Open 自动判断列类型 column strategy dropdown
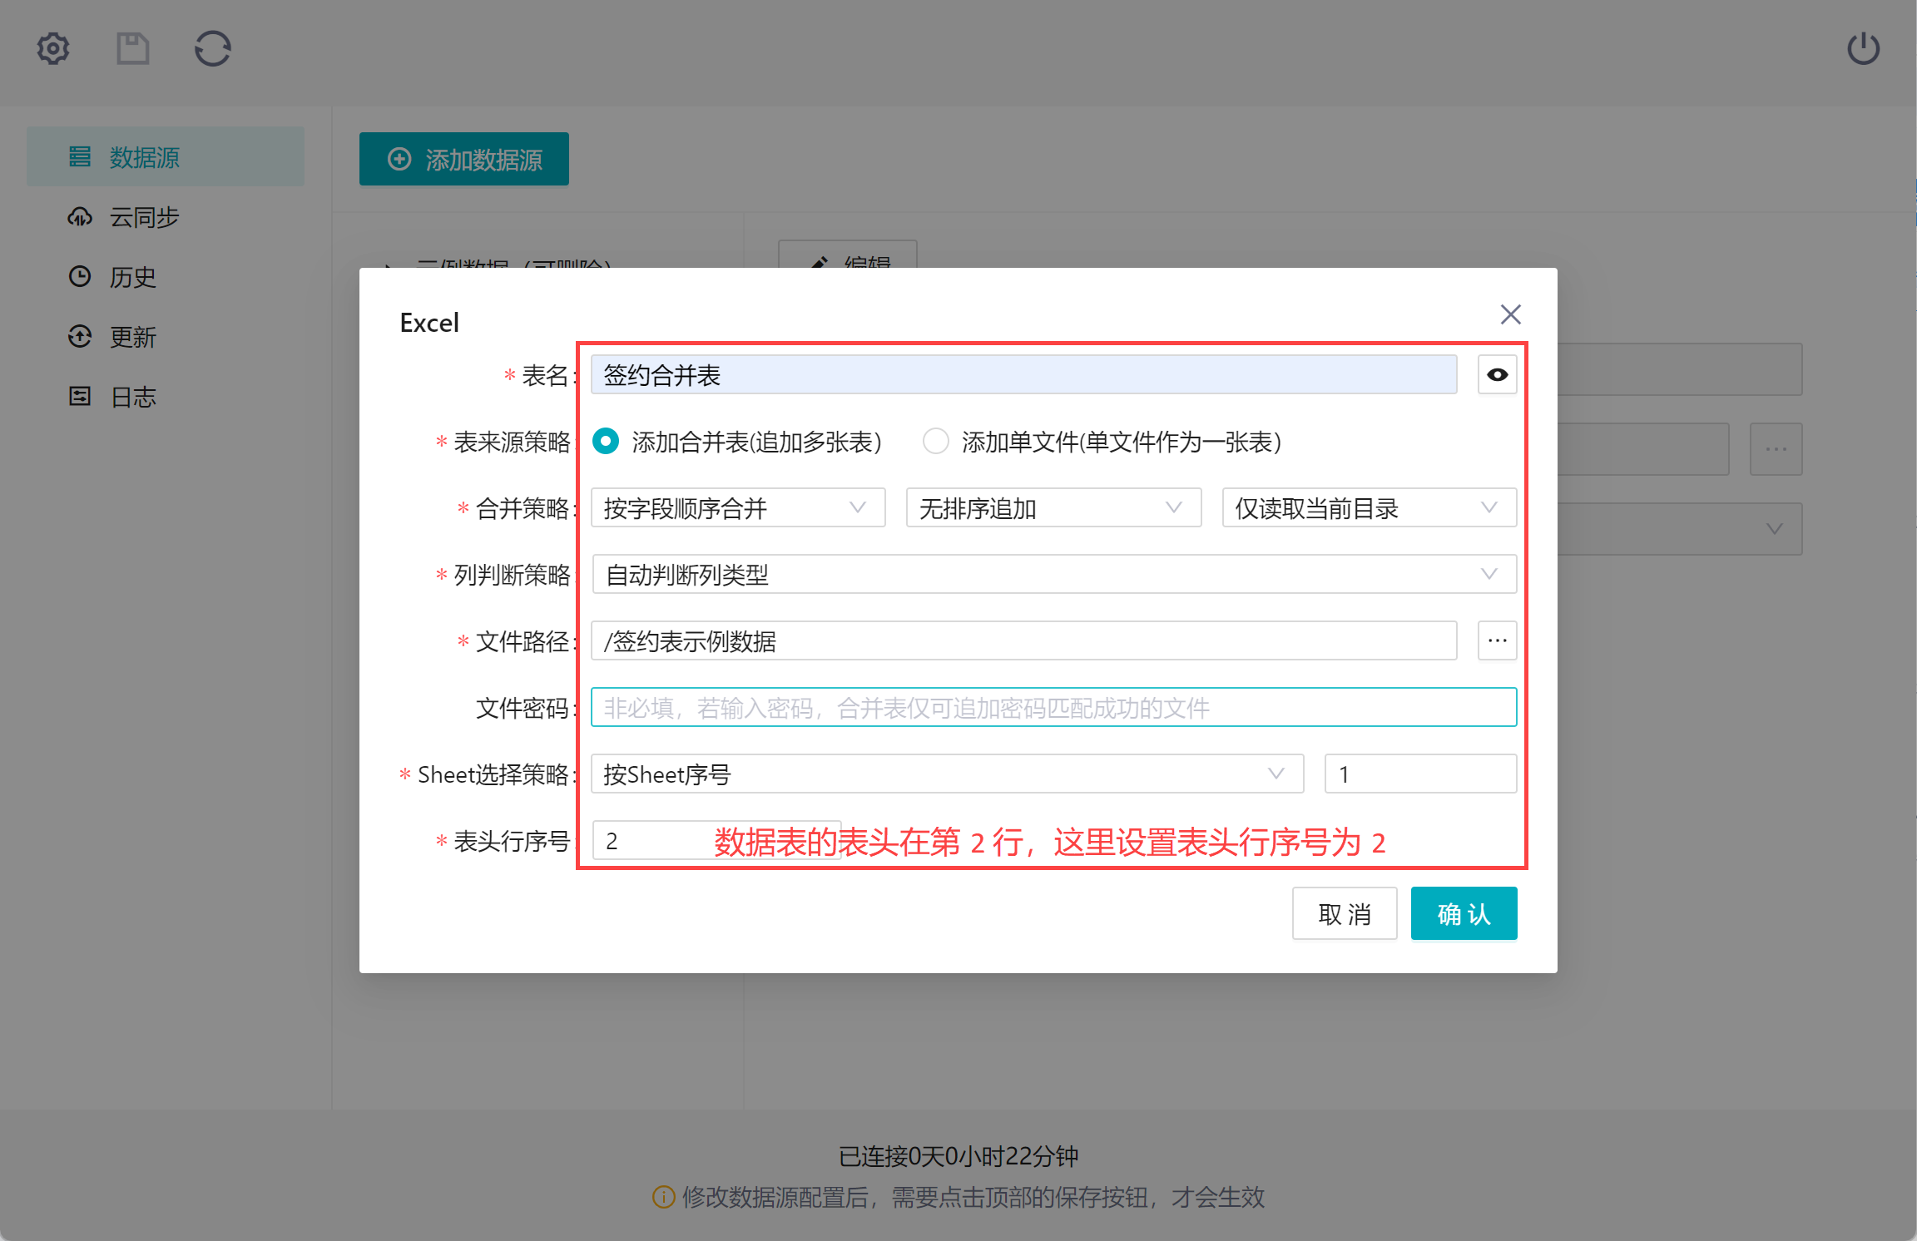 (x=1053, y=575)
